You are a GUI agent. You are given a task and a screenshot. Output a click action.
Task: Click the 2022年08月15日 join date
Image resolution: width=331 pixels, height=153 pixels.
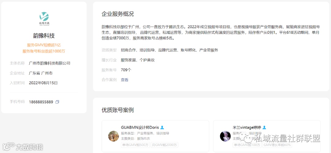click(43, 83)
